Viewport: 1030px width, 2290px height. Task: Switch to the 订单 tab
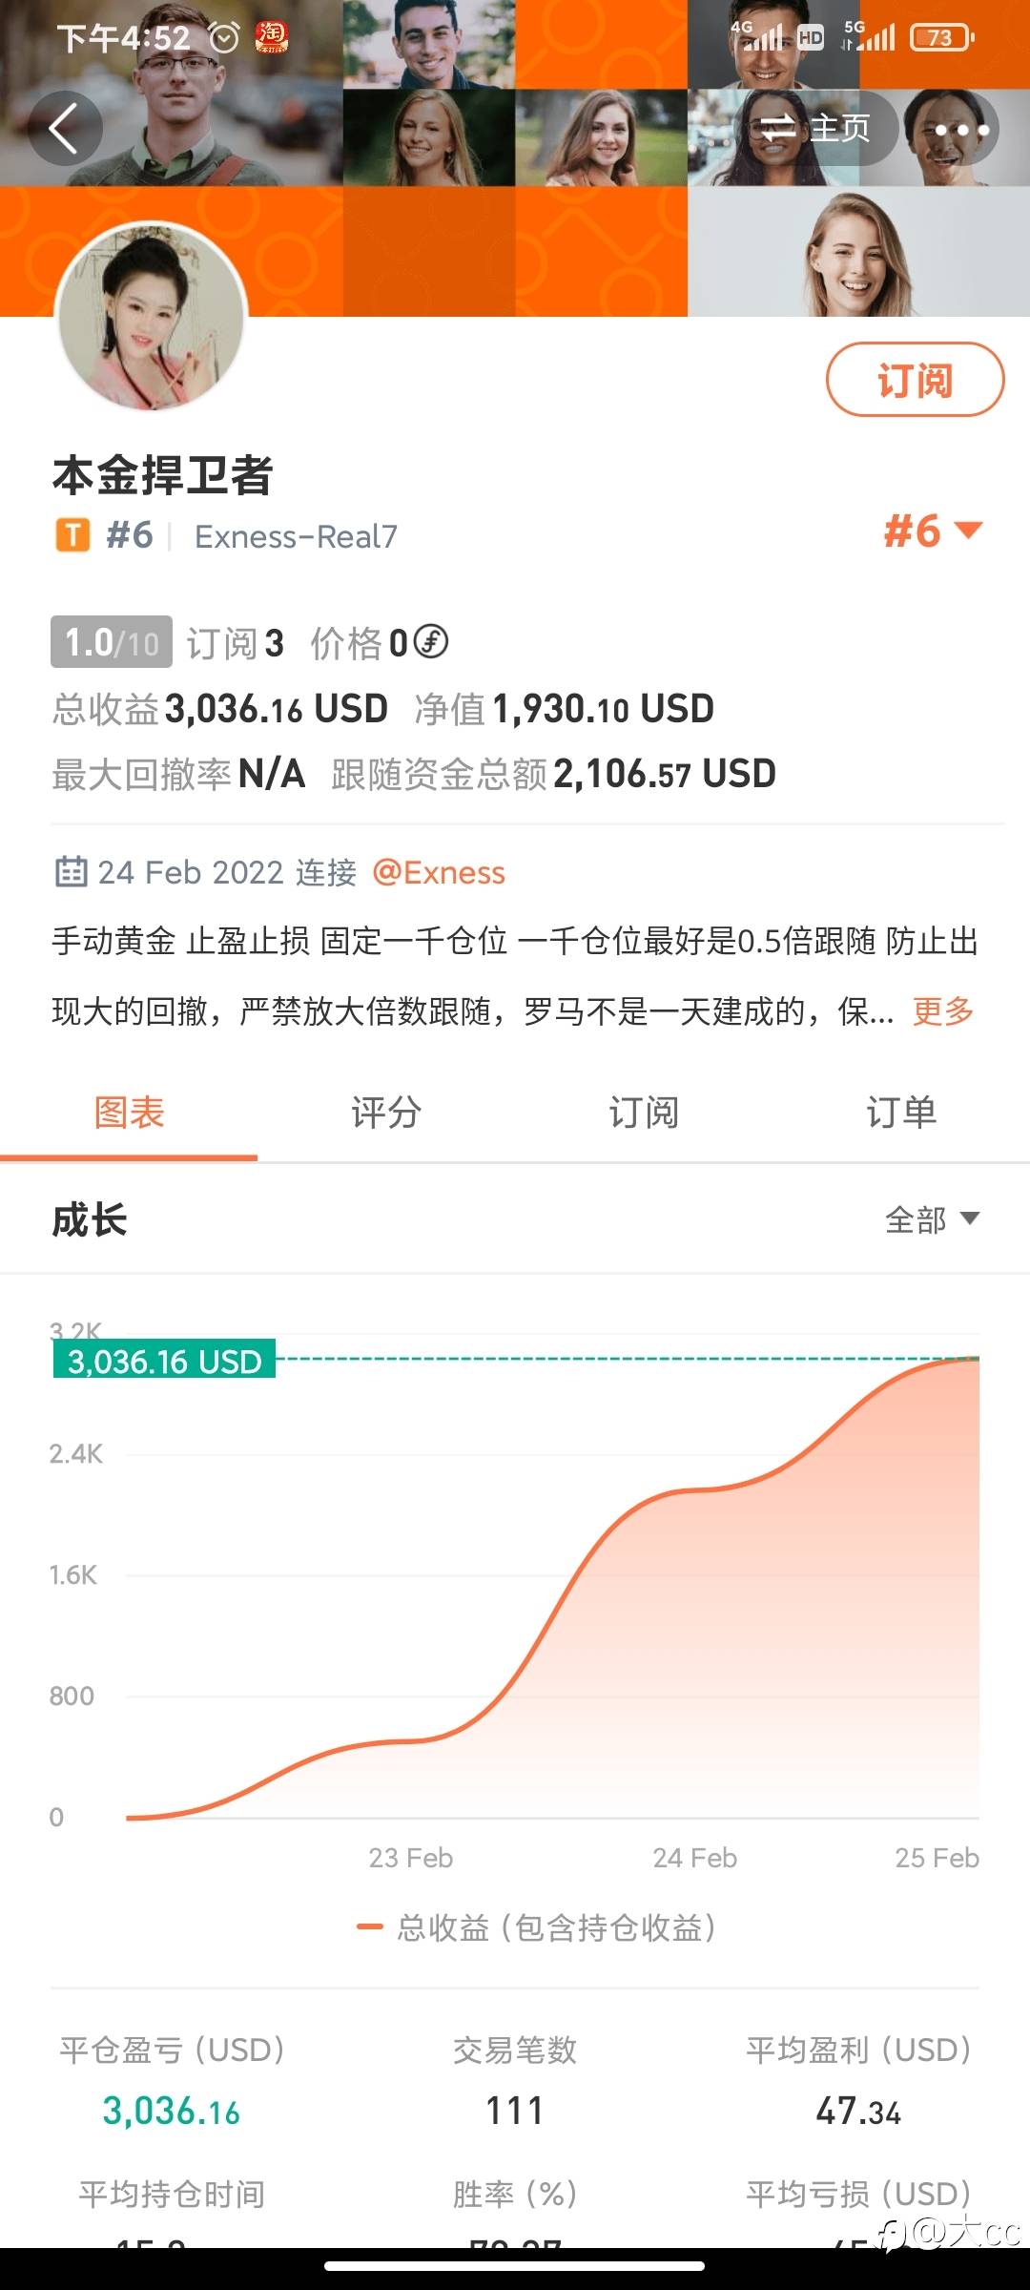(901, 1113)
